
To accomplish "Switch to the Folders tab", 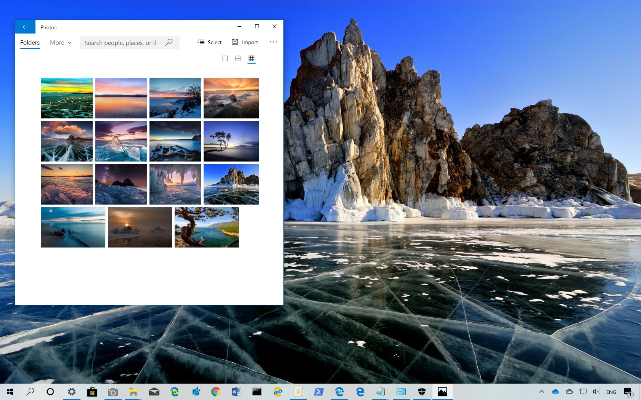I will 30,42.
